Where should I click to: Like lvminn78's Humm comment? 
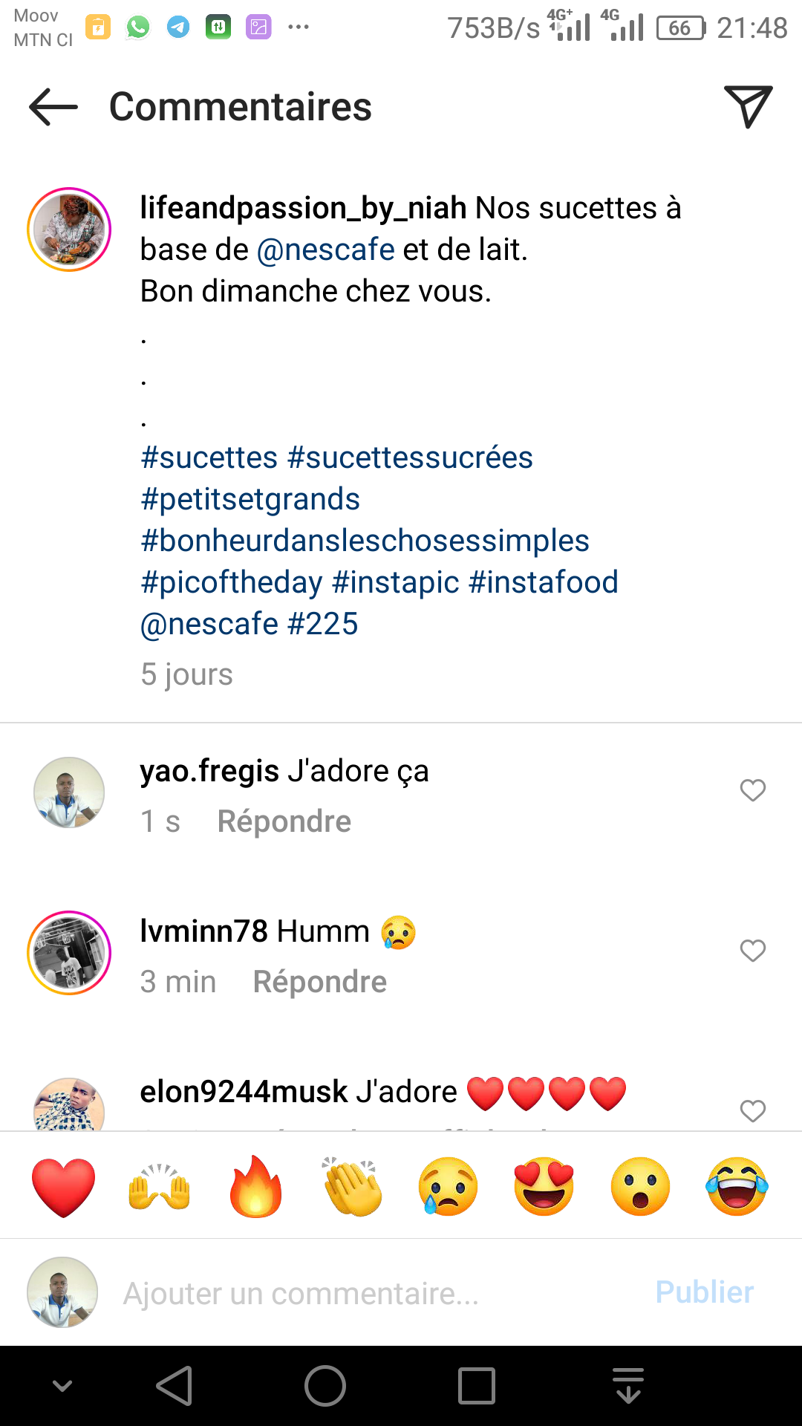point(752,951)
